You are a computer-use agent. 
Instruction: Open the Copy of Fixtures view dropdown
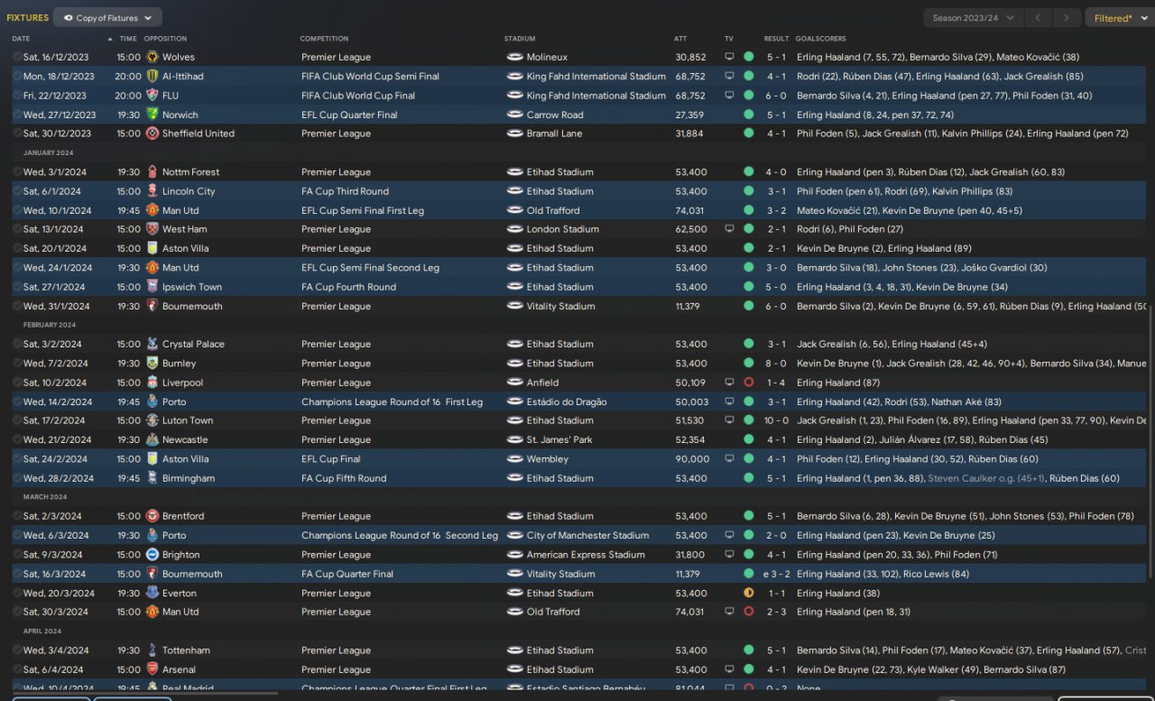click(x=107, y=17)
